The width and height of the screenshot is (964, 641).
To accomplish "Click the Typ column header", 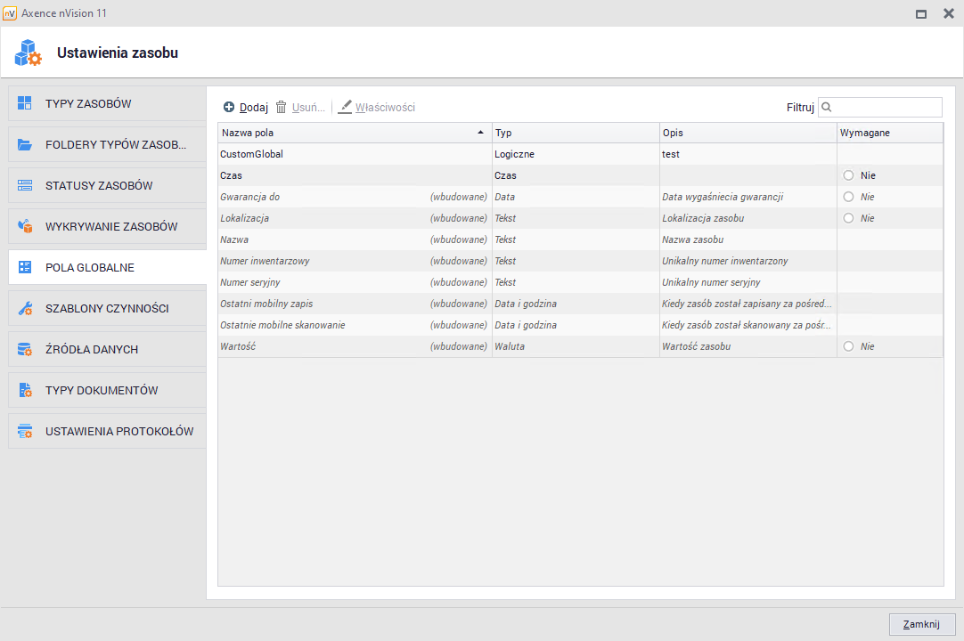I will coord(575,133).
